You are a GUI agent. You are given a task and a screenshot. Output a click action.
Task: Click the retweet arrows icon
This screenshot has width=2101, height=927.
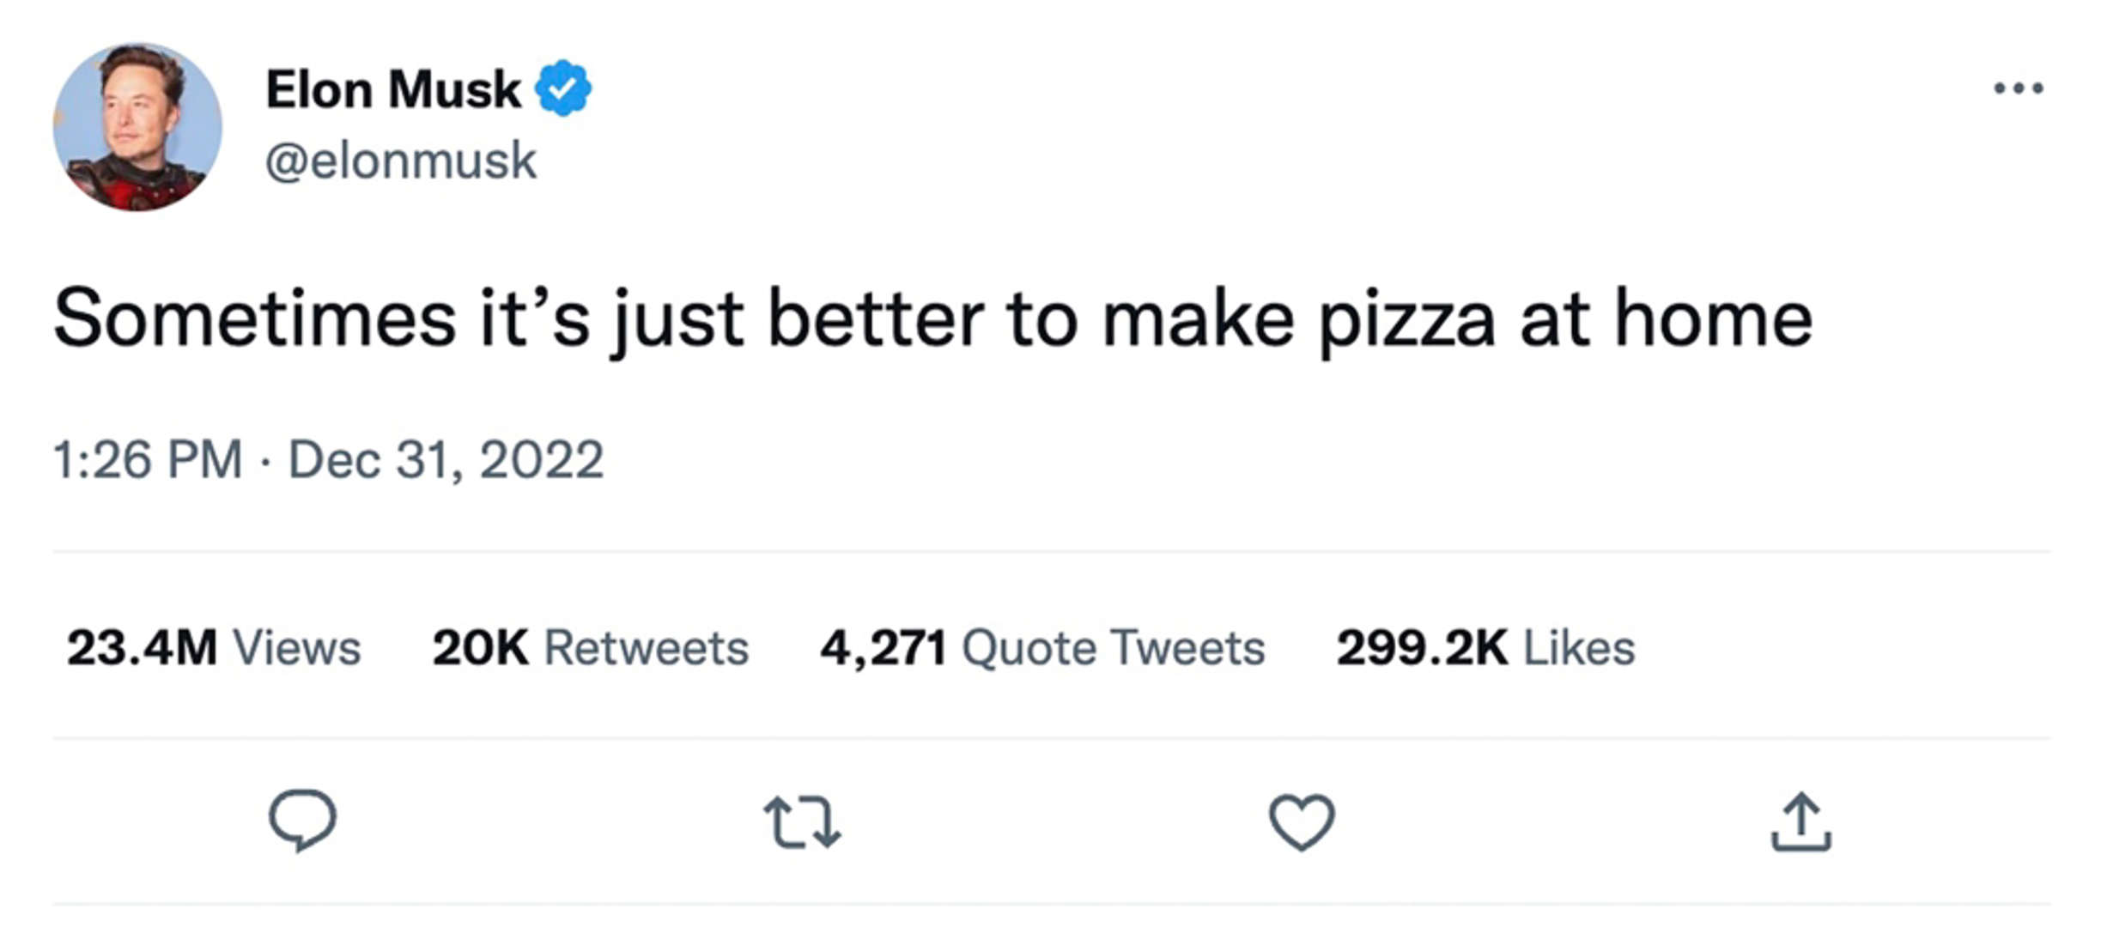pos(802,822)
